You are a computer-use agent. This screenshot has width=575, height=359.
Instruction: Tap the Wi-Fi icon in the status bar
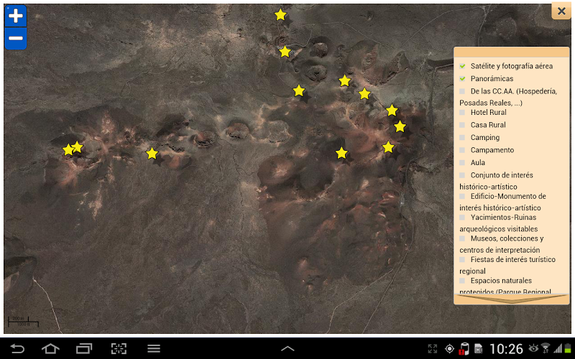pos(546,348)
